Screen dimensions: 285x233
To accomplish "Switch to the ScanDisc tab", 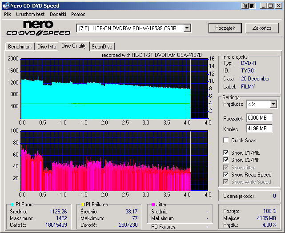I will pyautogui.click(x=102, y=46).
